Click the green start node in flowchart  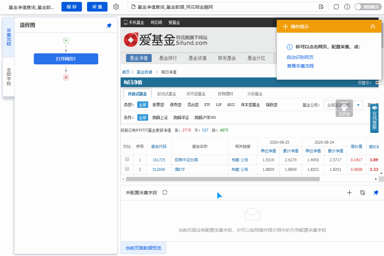click(x=66, y=40)
